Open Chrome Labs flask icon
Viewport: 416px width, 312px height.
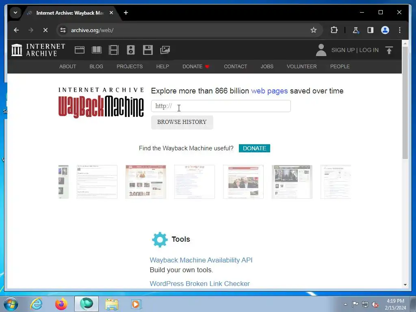(355, 30)
